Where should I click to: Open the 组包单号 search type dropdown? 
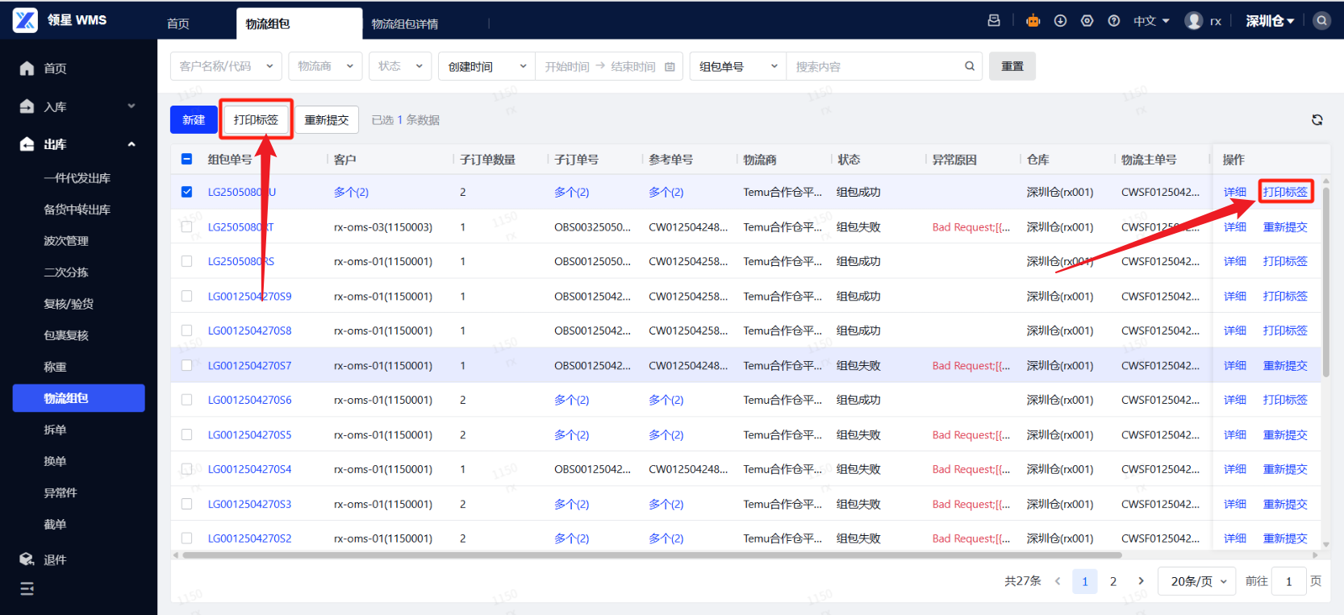coord(738,66)
